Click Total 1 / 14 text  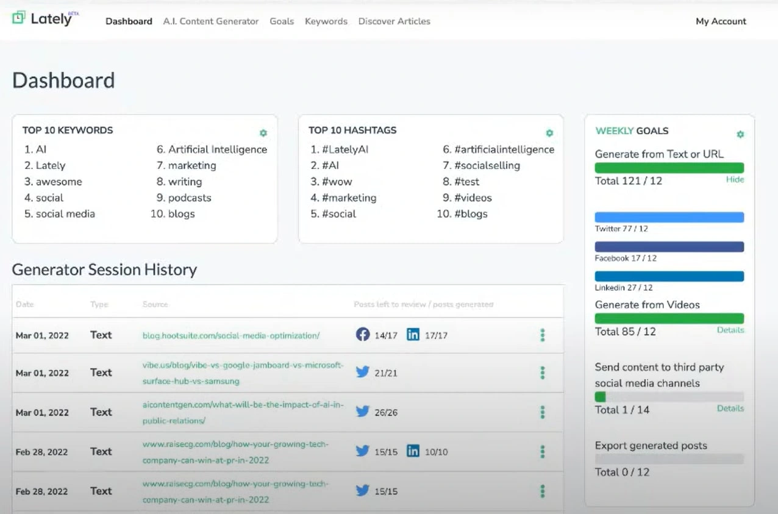pos(622,410)
